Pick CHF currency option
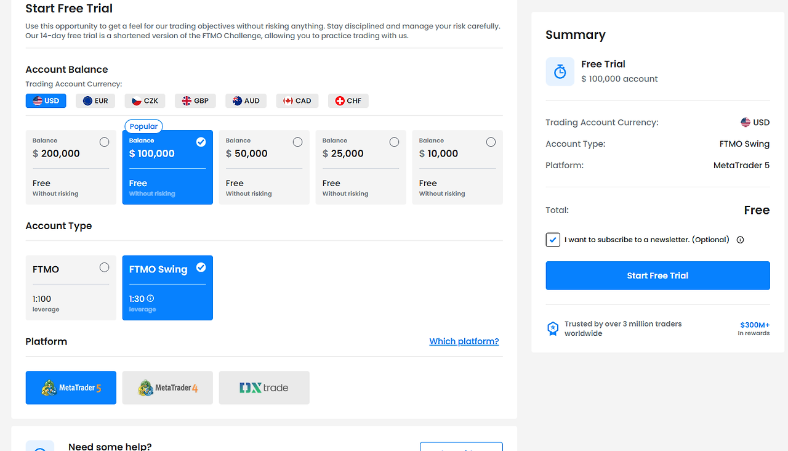Screen dimensions: 788x451 (348, 100)
